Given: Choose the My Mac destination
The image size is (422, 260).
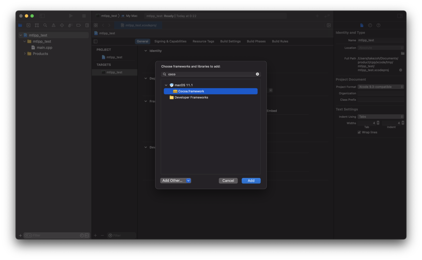Looking at the screenshot, I should point(129,16).
